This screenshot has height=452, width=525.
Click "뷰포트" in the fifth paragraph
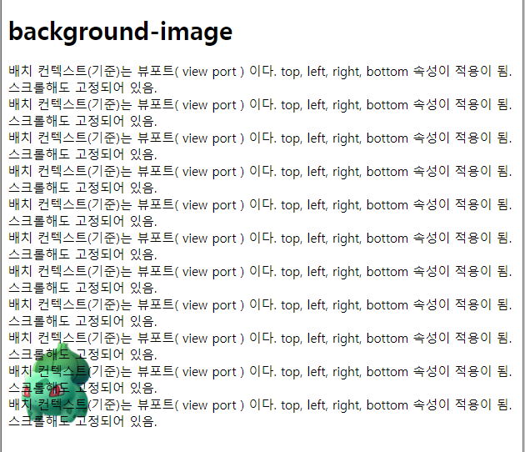(x=156, y=204)
